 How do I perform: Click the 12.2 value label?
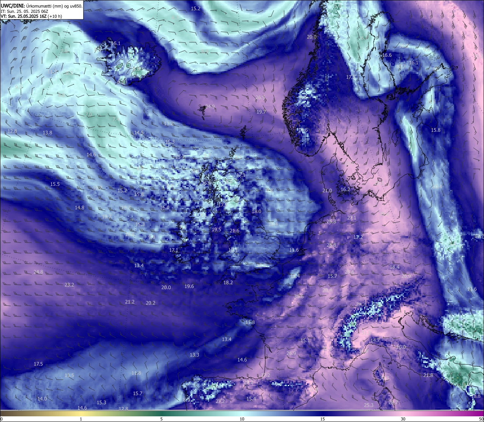[358, 237]
